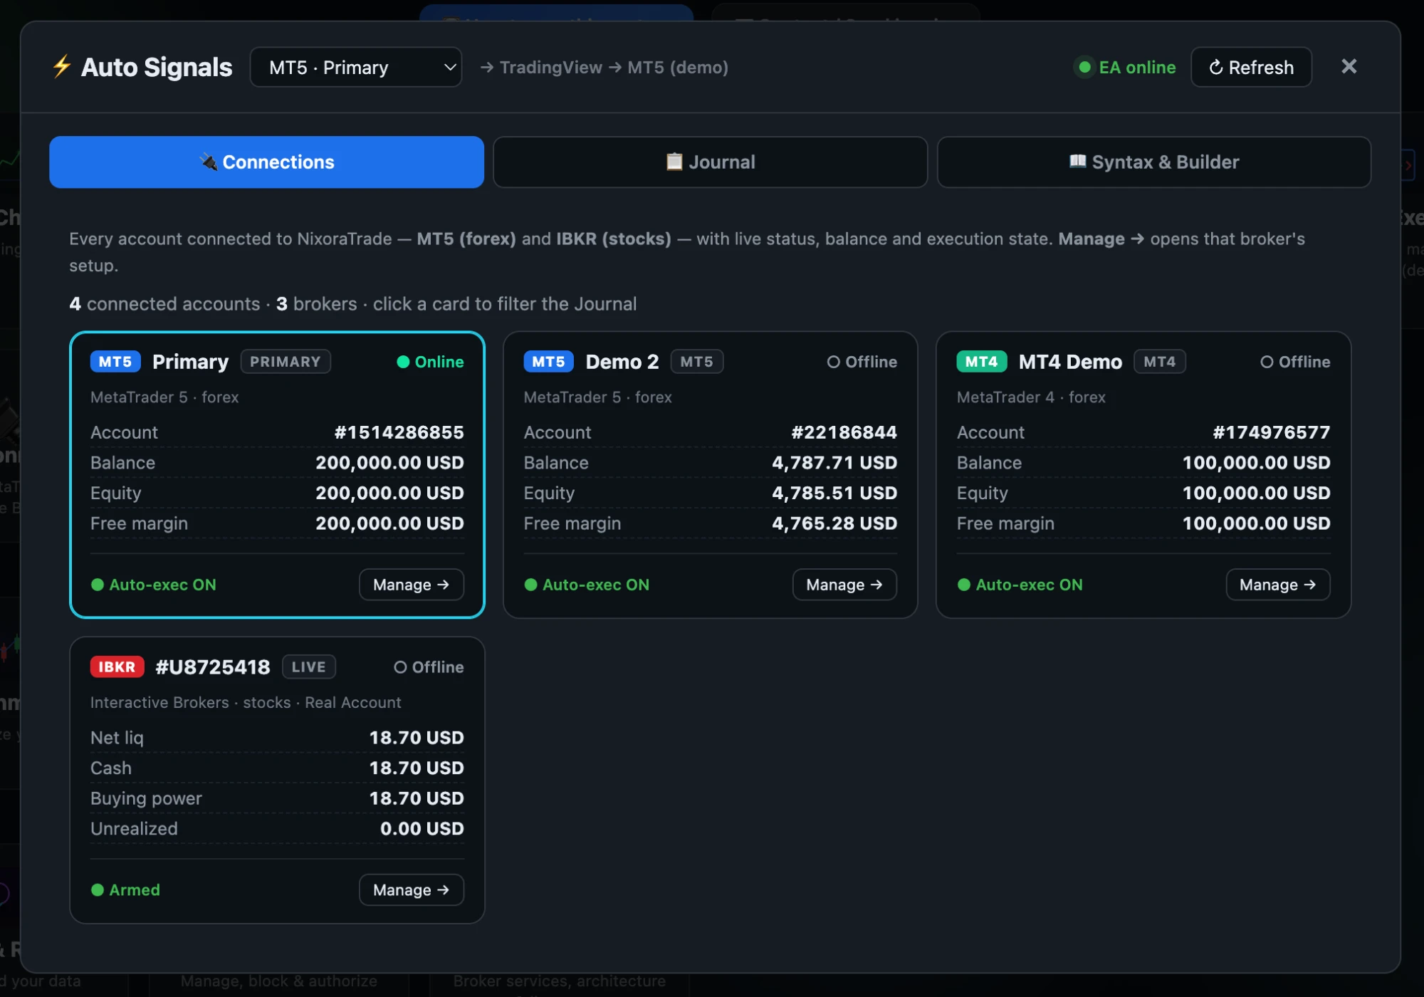
Task: Switch to the Connections tab
Action: 266,162
